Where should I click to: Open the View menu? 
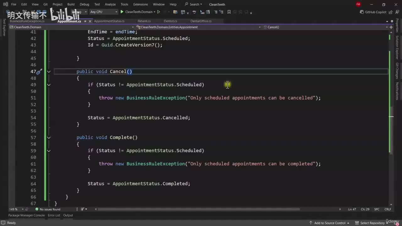pos(35,4)
